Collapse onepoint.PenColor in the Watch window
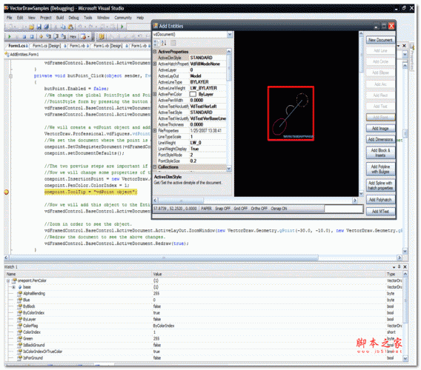This screenshot has width=421, height=370. (x=8, y=280)
